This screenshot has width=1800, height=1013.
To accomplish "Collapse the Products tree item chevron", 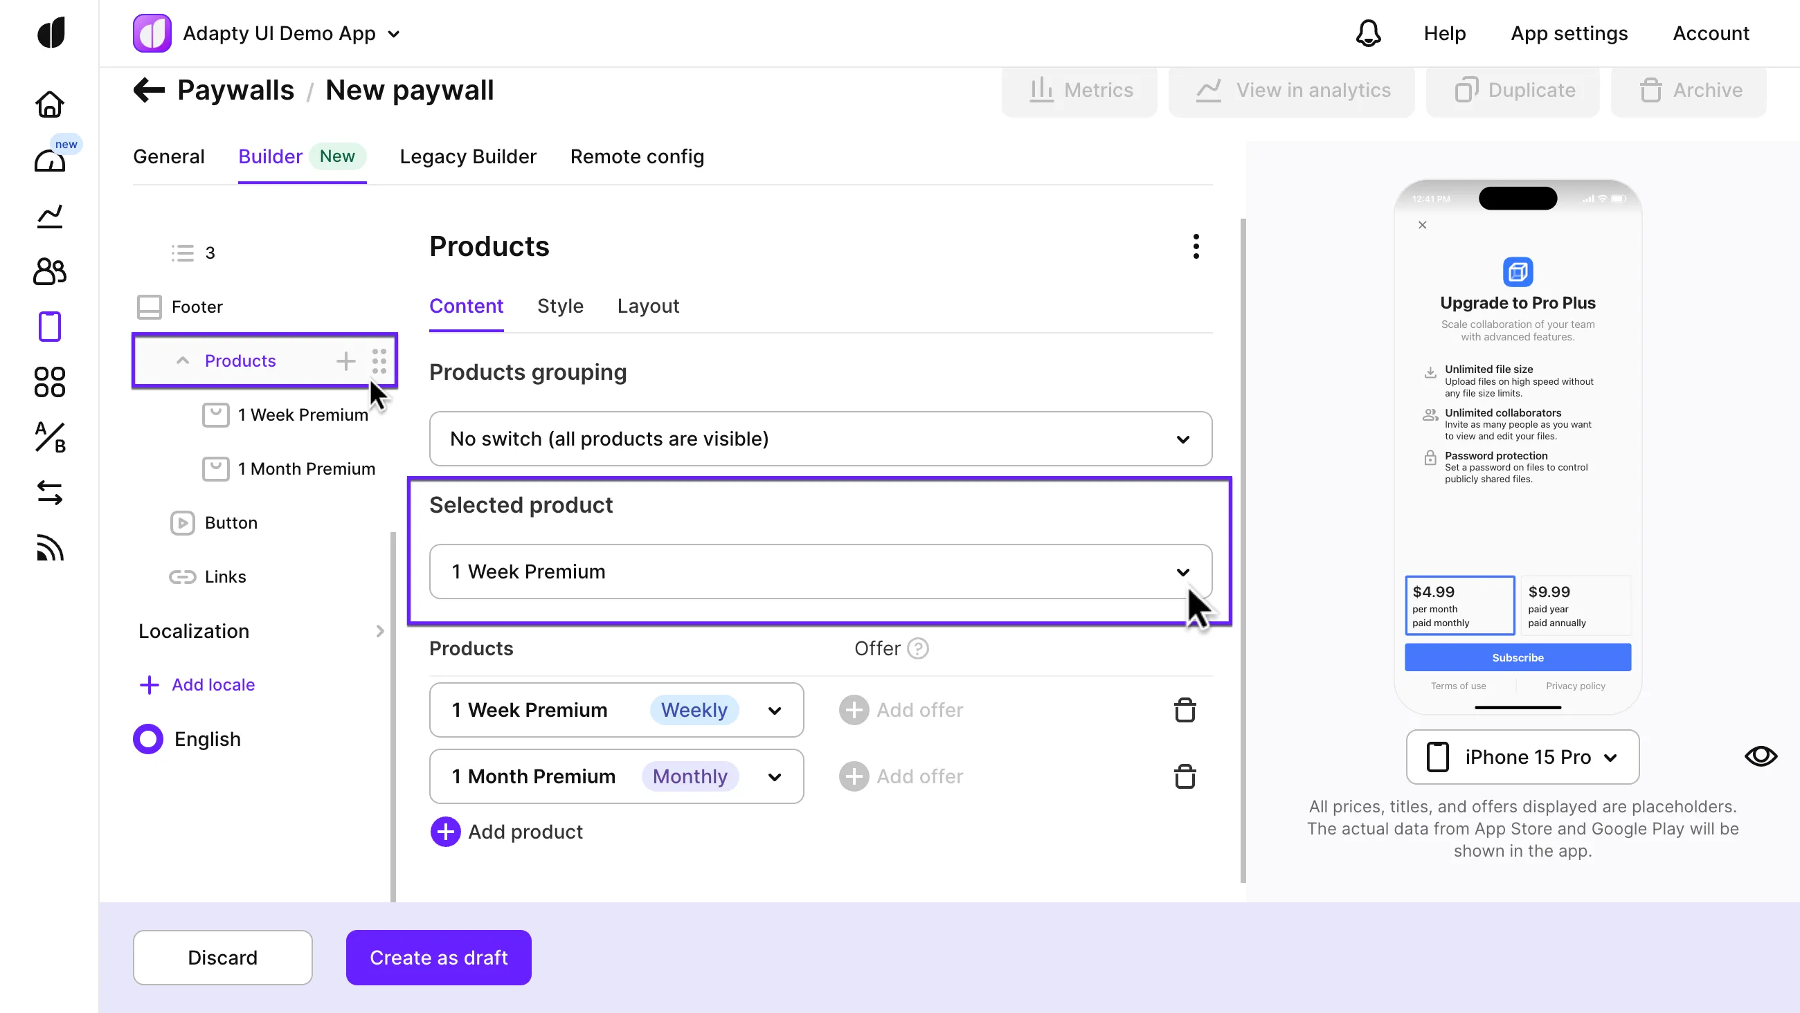I will [x=182, y=361].
